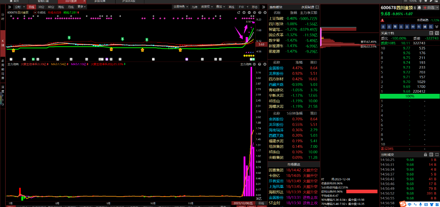Click icon right of 分时成交 printer
This screenshot has width=440, height=207.
tap(437, 154)
